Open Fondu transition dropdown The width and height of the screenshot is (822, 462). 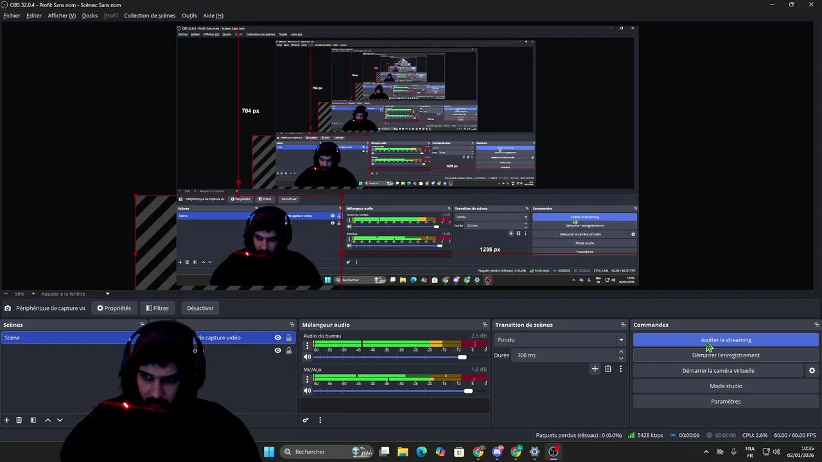pos(560,339)
